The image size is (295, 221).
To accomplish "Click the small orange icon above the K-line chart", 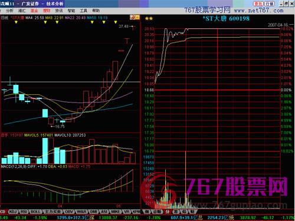I will click(x=135, y=17).
